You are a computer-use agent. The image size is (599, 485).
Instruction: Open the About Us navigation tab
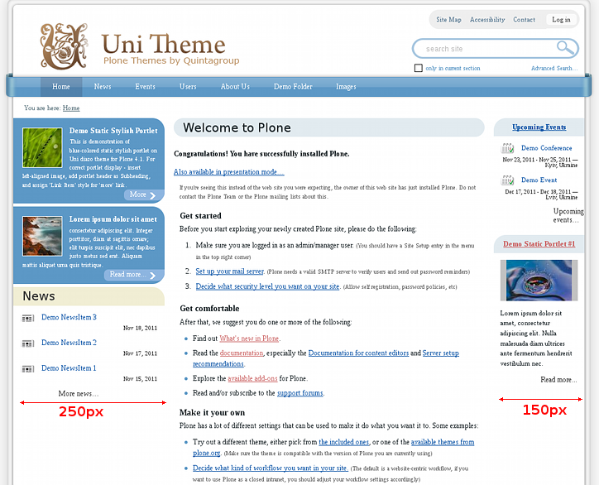(235, 87)
